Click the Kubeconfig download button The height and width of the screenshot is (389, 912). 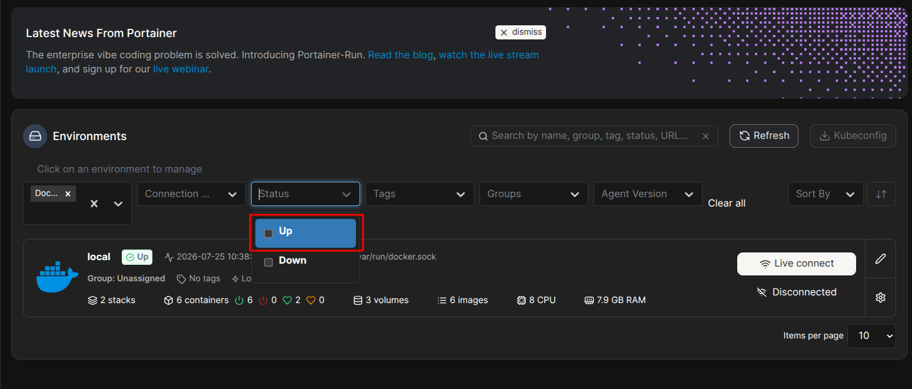[x=853, y=136]
